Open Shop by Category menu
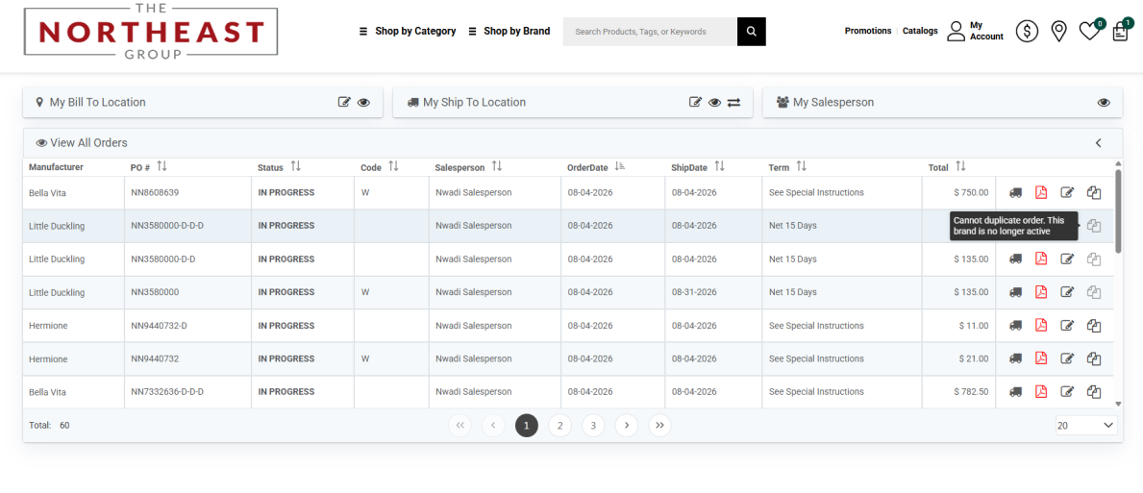The height and width of the screenshot is (493, 1143). point(408,32)
